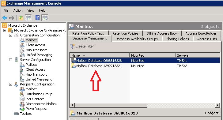Click the database list scroll right arrow
This screenshot has height=120, width=223.
click(217, 105)
